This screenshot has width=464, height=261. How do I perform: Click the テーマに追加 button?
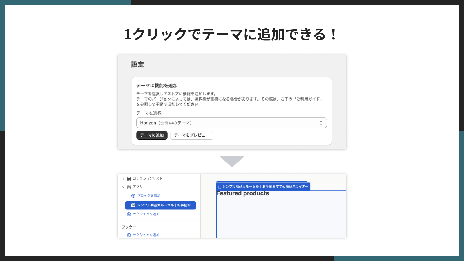coord(152,135)
